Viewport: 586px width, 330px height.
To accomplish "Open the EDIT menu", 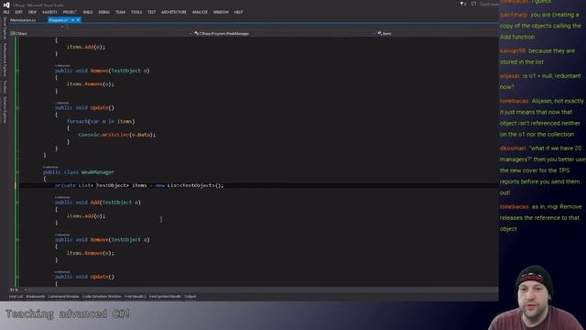I will (x=18, y=12).
